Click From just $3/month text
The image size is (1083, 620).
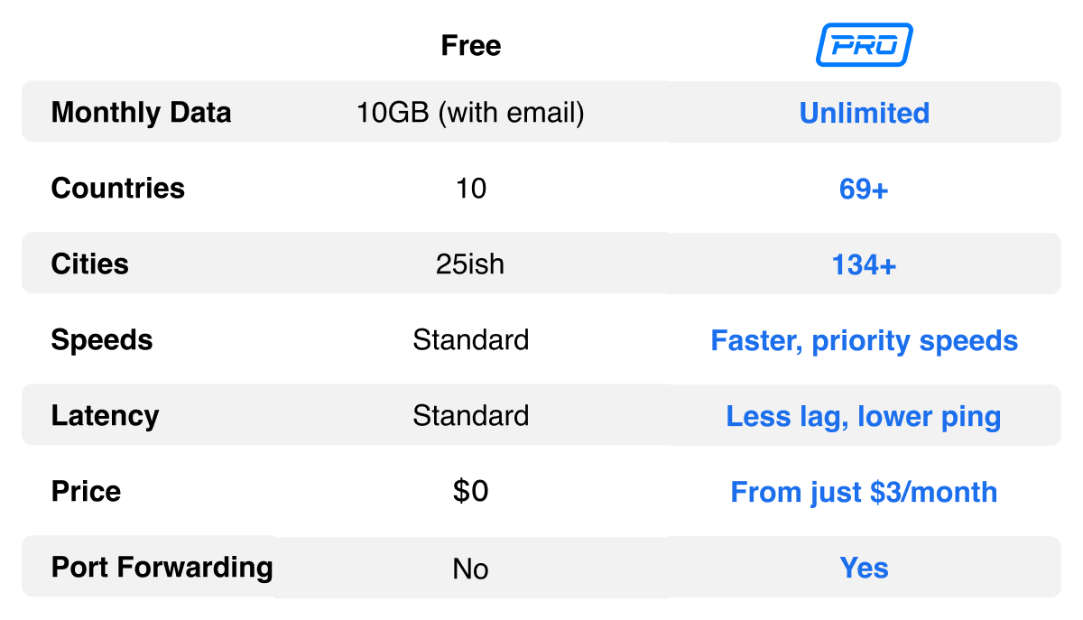click(x=865, y=492)
